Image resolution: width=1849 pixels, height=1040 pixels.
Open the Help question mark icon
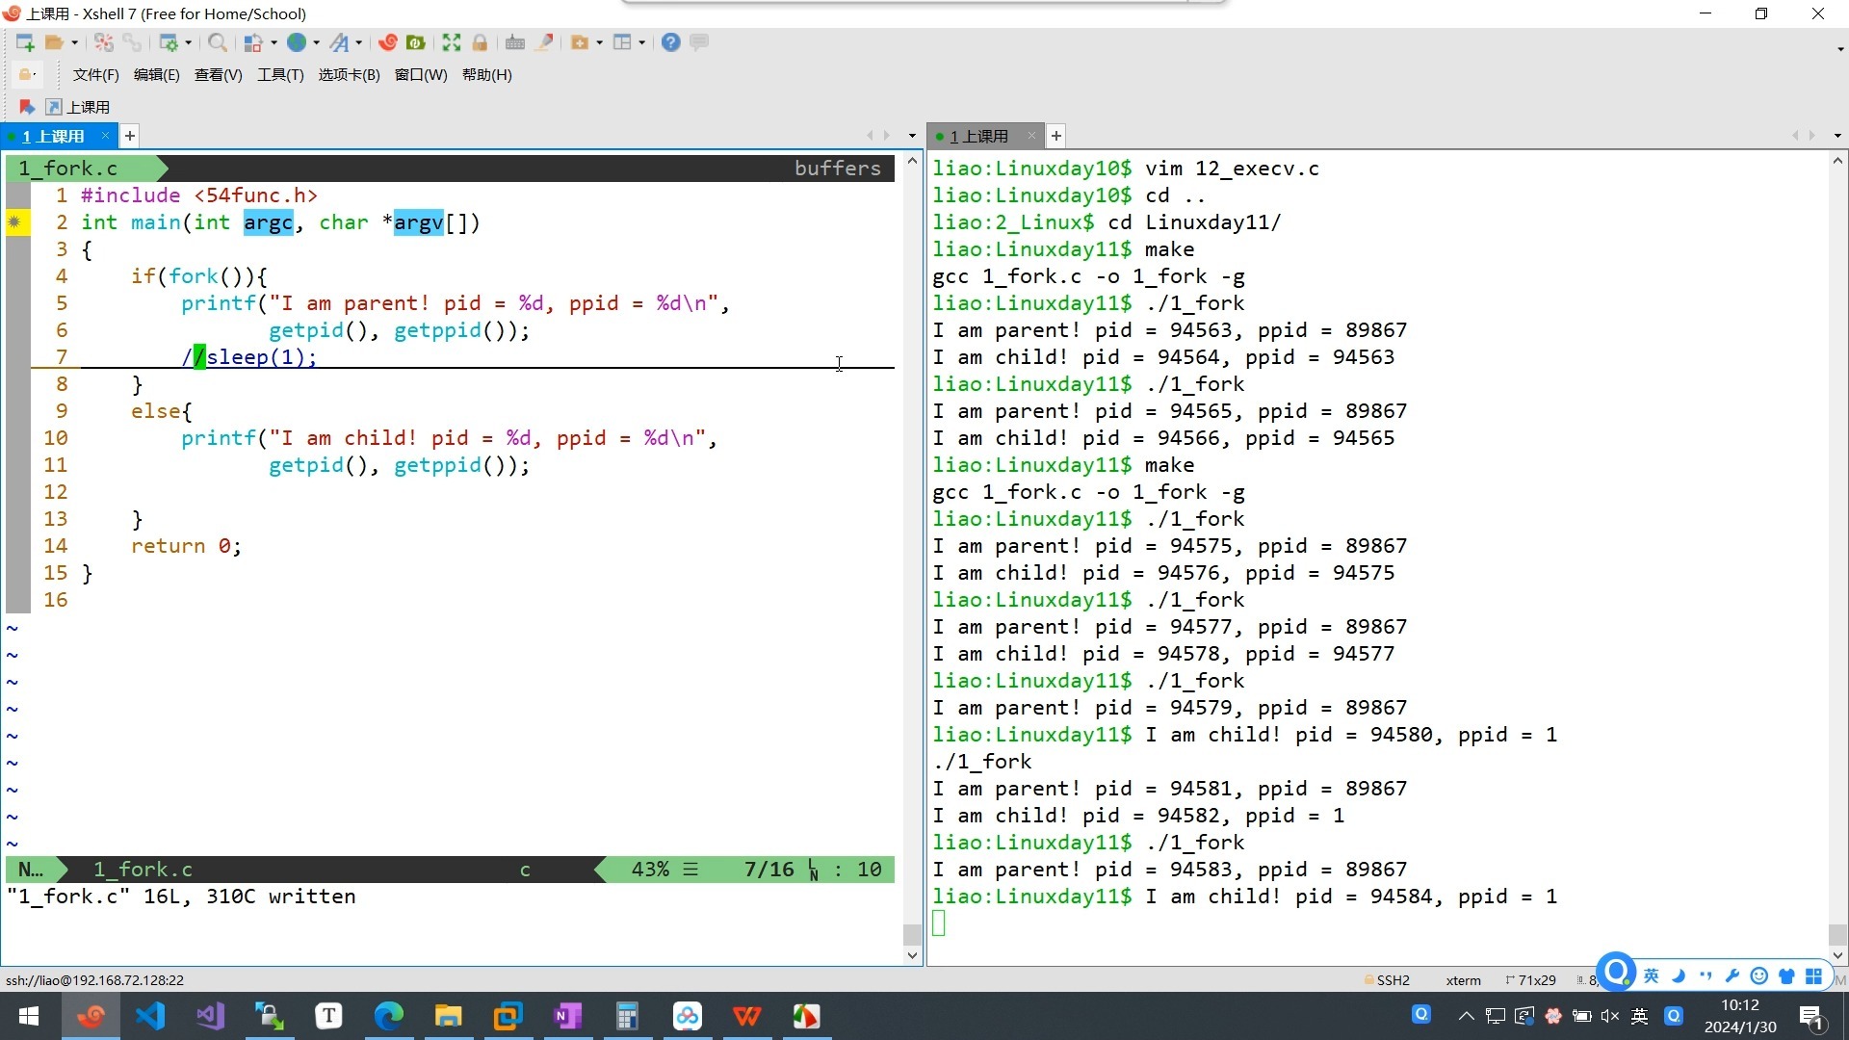(671, 42)
